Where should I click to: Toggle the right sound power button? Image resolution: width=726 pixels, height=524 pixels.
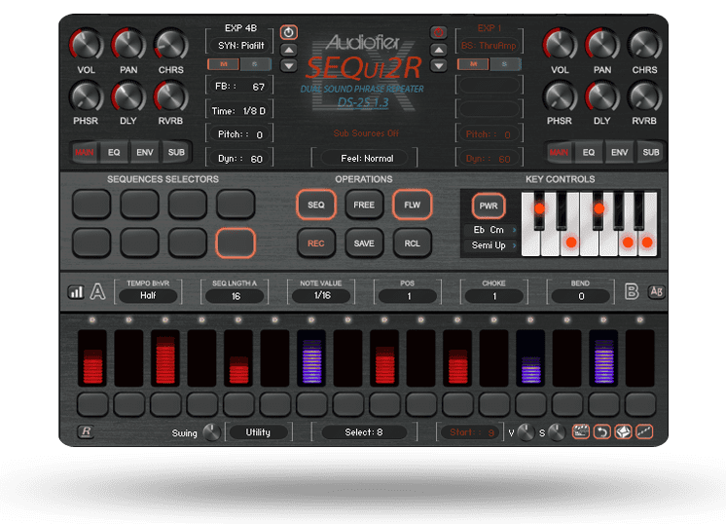click(x=438, y=31)
